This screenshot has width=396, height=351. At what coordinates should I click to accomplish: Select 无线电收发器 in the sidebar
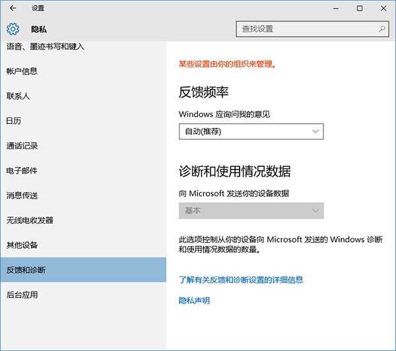click(x=30, y=220)
